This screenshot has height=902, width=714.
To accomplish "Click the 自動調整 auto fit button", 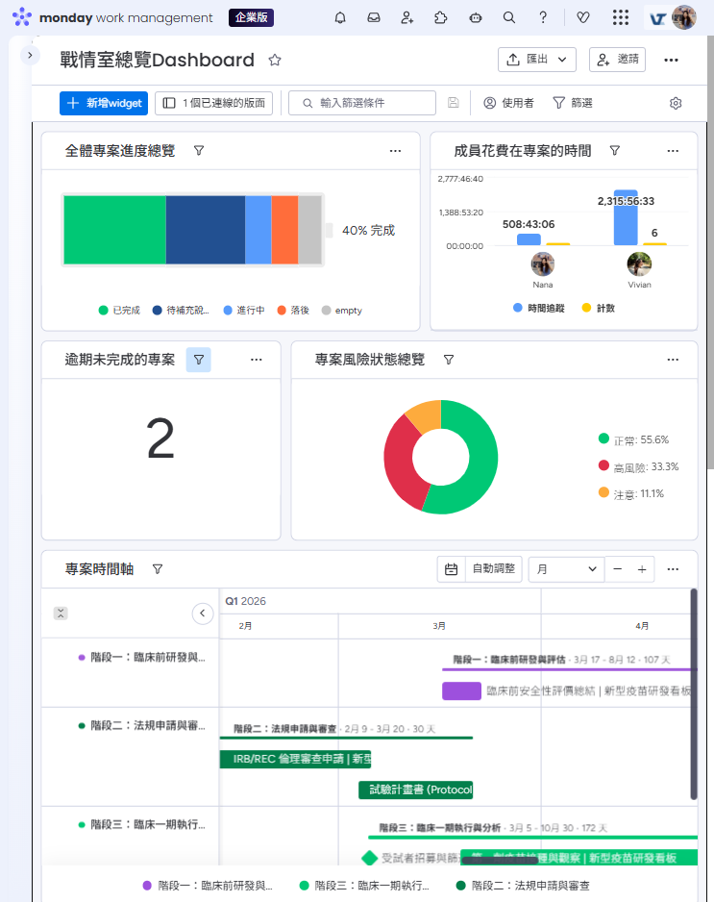I will point(493,569).
